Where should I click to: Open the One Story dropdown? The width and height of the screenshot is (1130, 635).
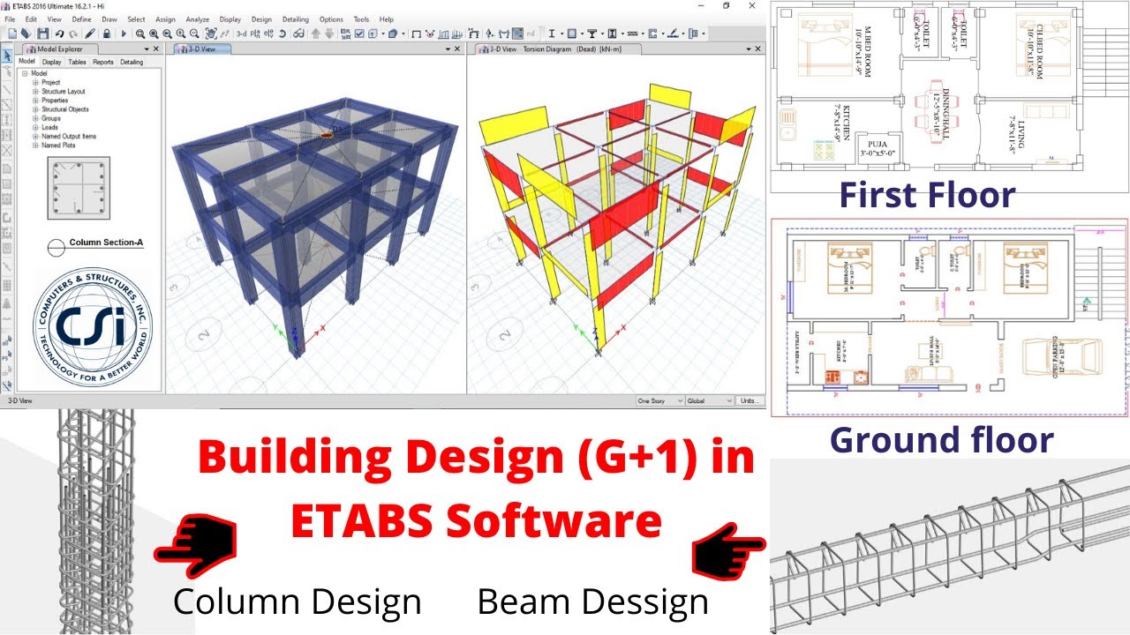coord(659,400)
